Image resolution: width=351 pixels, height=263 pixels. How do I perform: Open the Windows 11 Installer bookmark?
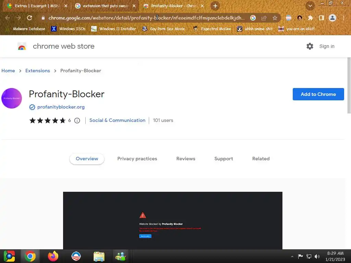click(x=114, y=29)
